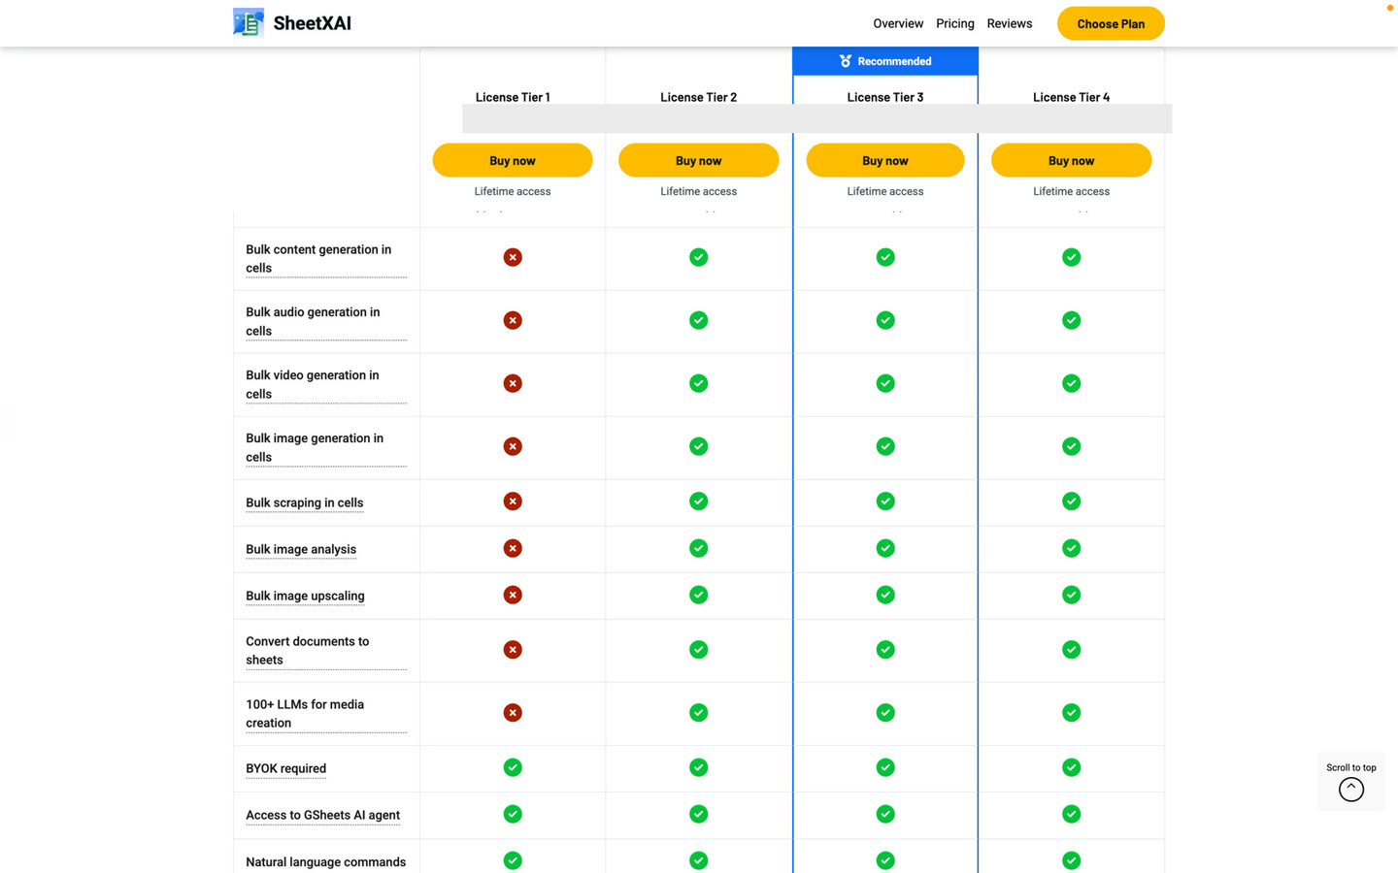
Task: Click the Recommended medal icon
Action: click(845, 61)
